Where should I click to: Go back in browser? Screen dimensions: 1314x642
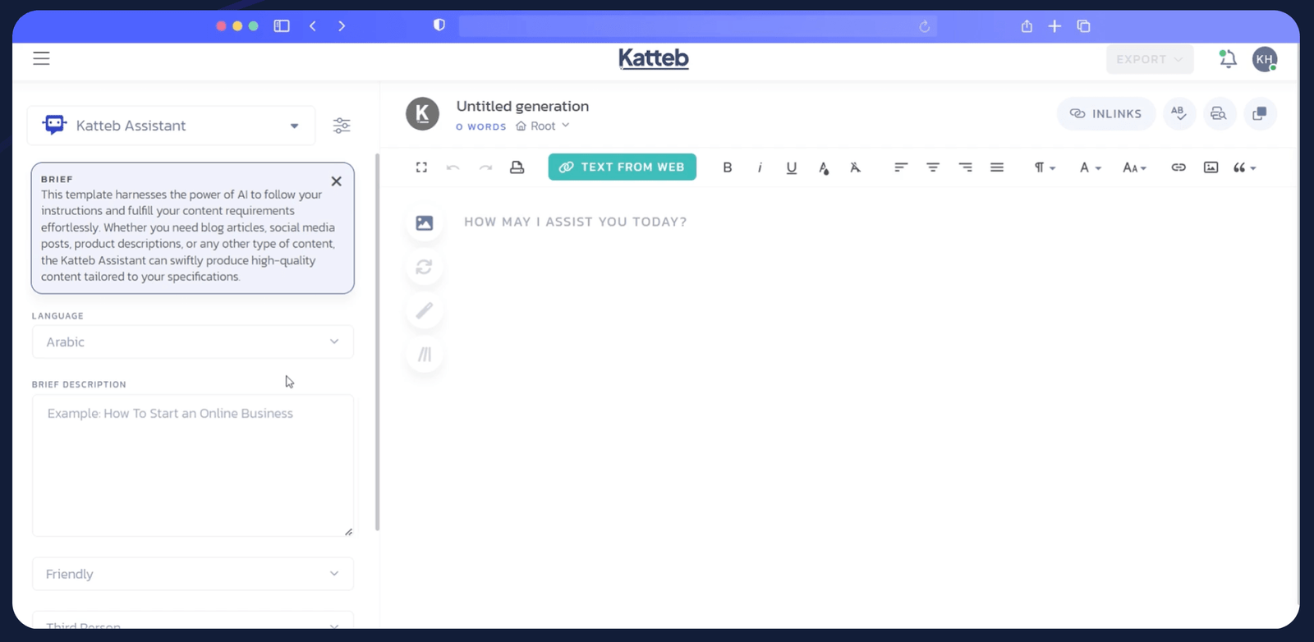tap(313, 26)
